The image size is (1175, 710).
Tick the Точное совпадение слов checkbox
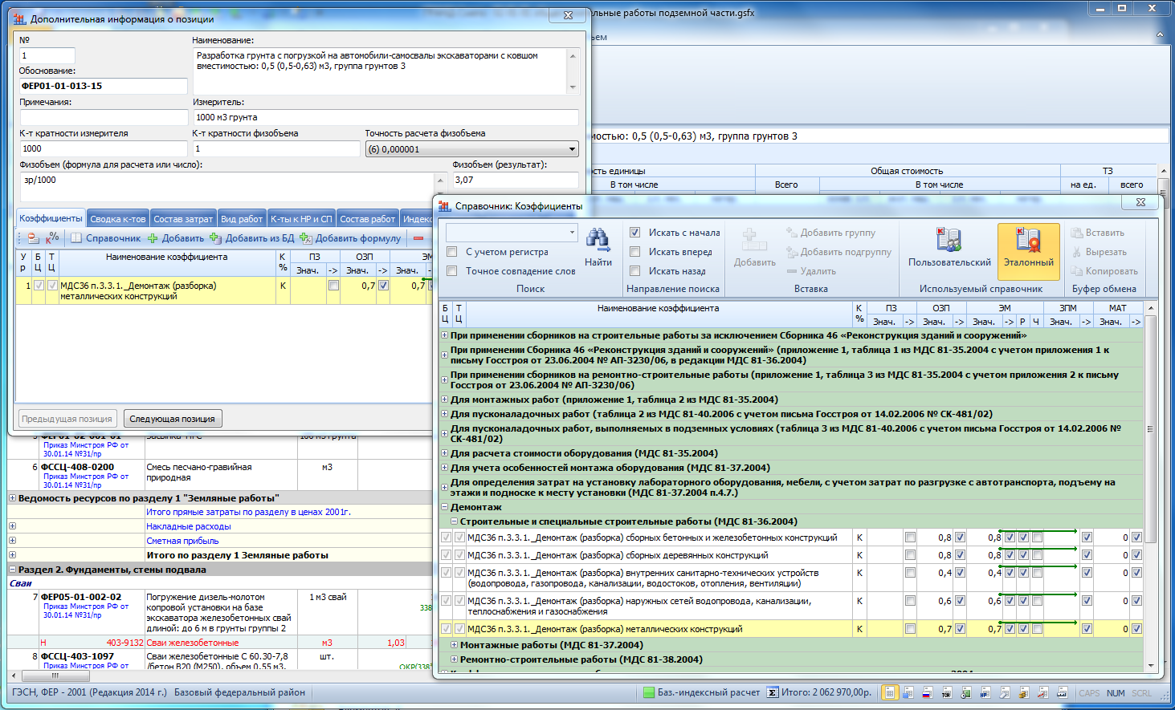pyautogui.click(x=452, y=271)
